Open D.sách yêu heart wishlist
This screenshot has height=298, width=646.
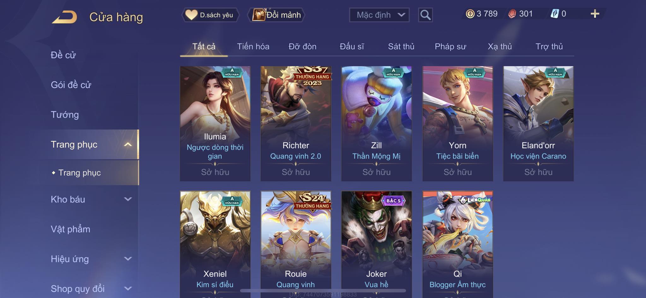[x=210, y=15]
